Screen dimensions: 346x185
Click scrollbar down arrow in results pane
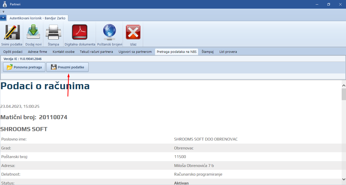point(344,179)
